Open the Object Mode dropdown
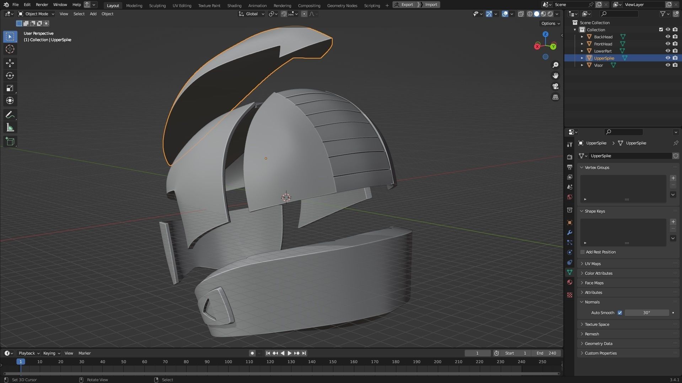The width and height of the screenshot is (682, 383). [37, 14]
